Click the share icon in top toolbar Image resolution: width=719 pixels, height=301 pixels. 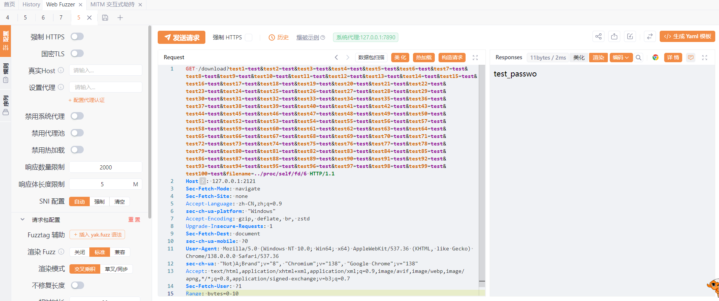click(x=598, y=36)
